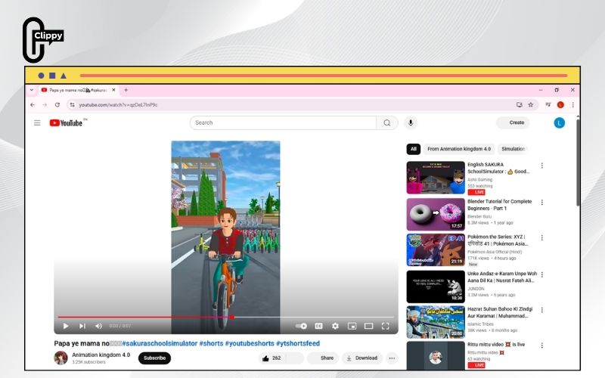Open tab search chevron
The height and width of the screenshot is (378, 605).
pyautogui.click(x=32, y=90)
